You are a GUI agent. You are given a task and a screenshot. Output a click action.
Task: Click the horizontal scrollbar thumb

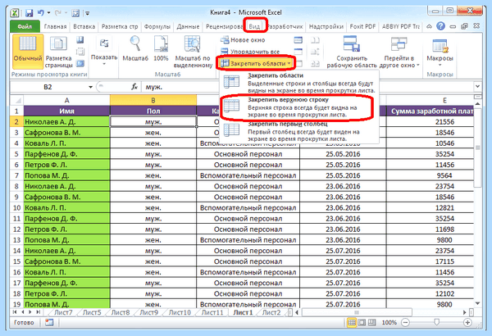tap(357, 312)
